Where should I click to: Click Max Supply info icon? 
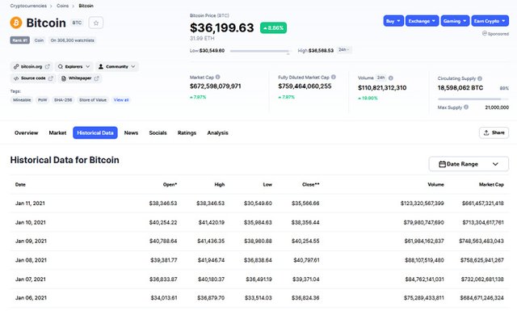466,107
